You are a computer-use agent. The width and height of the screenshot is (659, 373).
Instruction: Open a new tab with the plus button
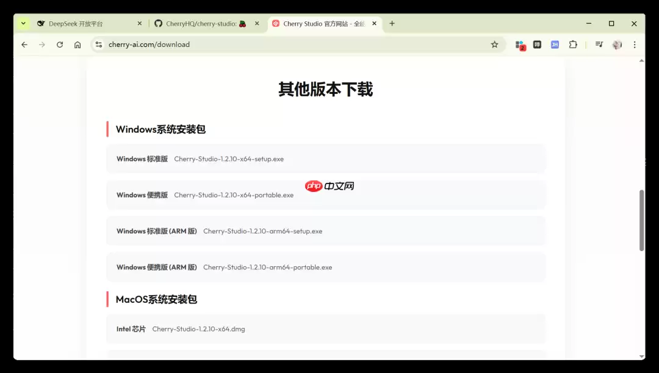pos(392,23)
